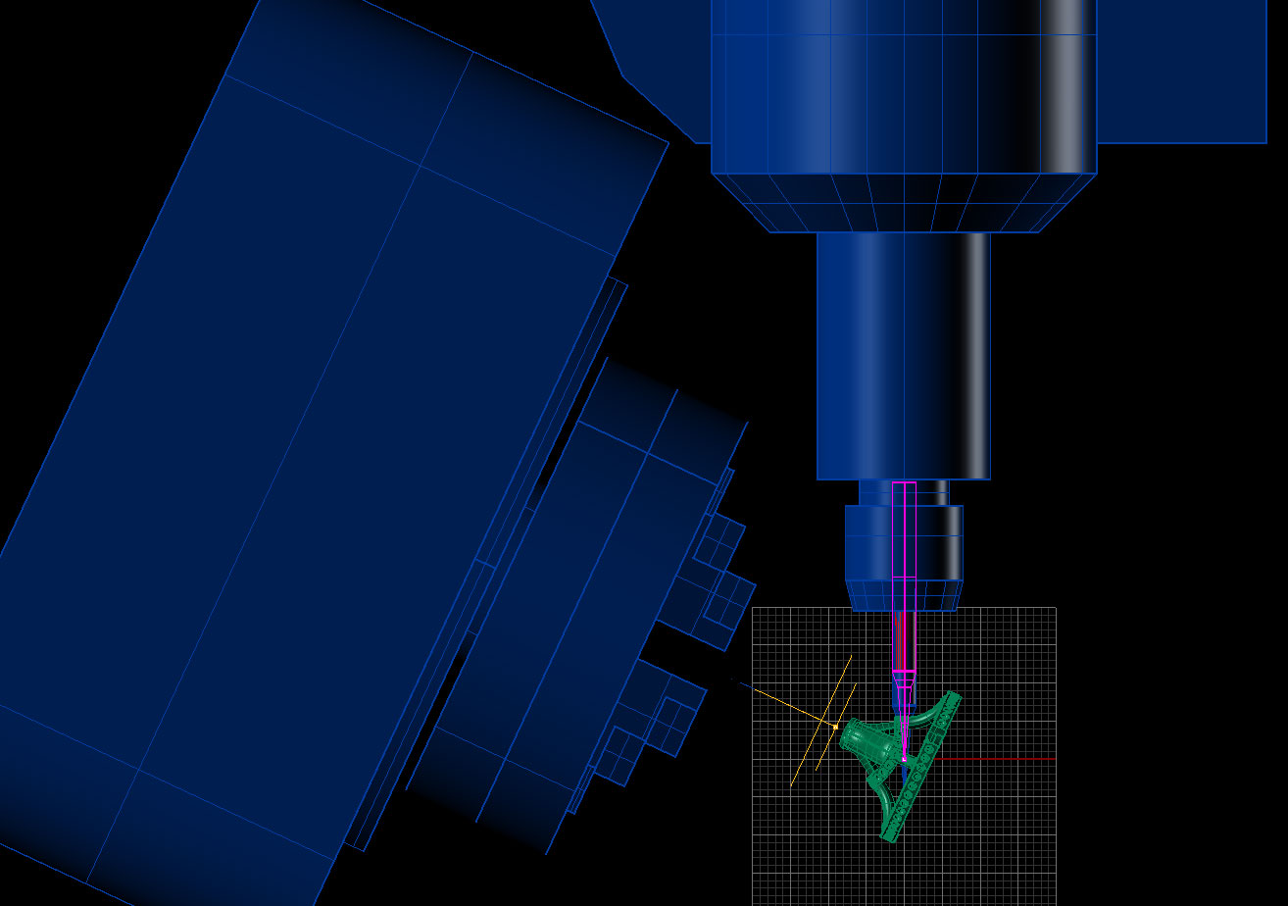Screen dimensions: 1288x906
Task: Pick the magenta tool tip point
Action: [x=904, y=758]
